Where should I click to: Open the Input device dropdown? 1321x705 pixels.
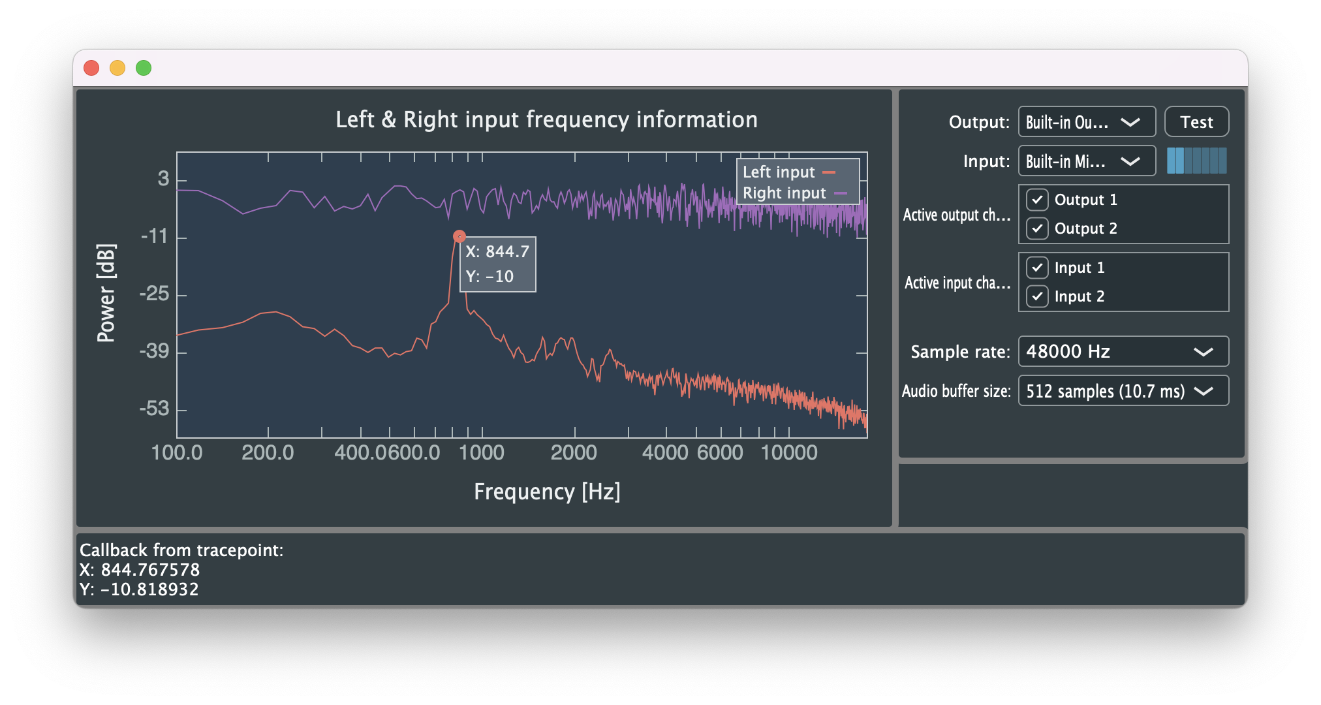[1086, 161]
